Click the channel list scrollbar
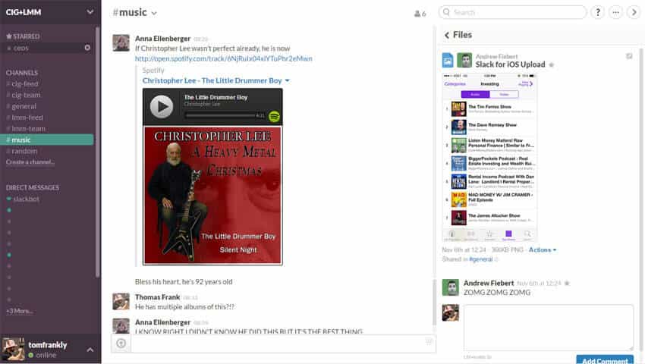645x364 pixels. coord(97,152)
